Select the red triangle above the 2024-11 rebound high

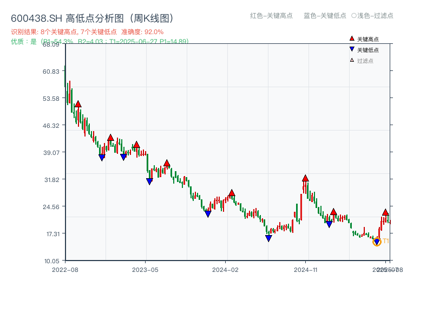click(305, 178)
